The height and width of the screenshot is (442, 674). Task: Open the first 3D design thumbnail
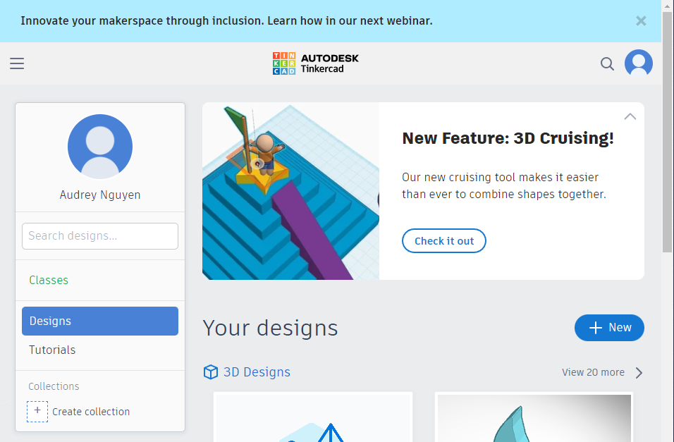(x=312, y=419)
